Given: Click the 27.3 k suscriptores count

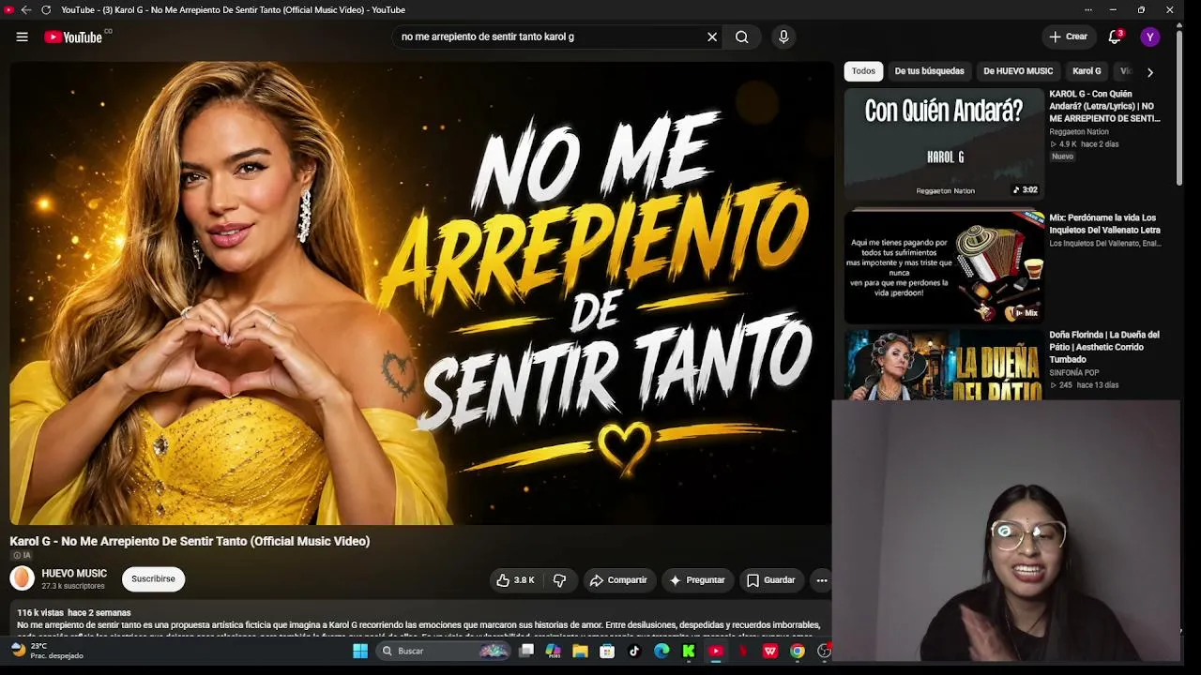Looking at the screenshot, I should pyautogui.click(x=73, y=586).
